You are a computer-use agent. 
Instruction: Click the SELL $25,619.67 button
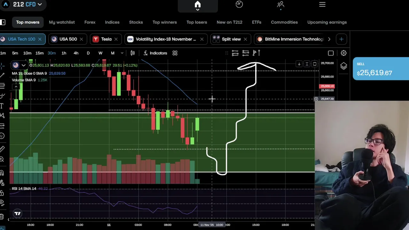(x=381, y=69)
